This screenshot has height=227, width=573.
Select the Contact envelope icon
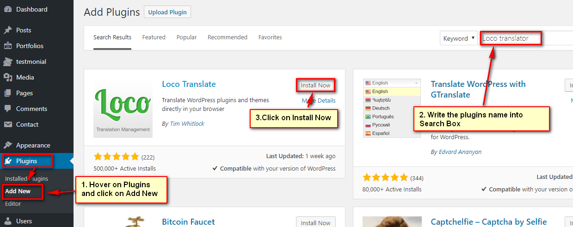click(x=8, y=124)
